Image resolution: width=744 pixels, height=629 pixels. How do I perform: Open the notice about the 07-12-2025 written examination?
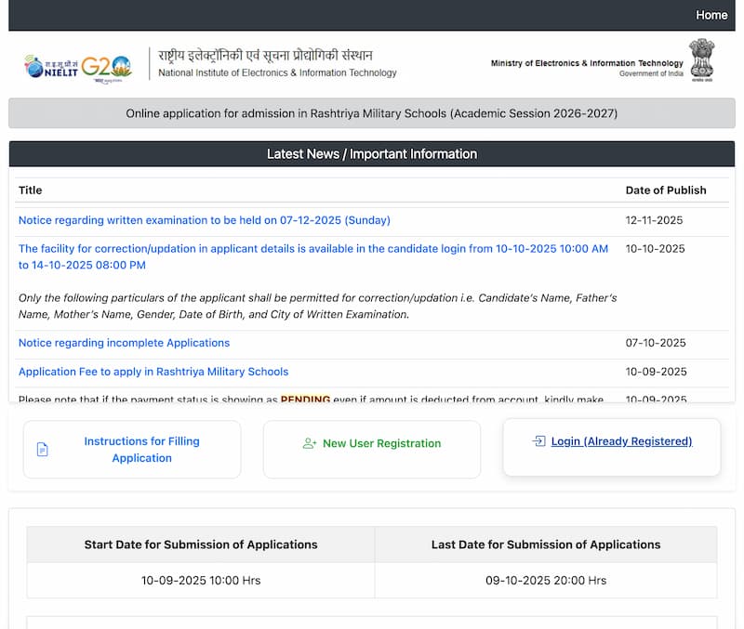tap(205, 220)
